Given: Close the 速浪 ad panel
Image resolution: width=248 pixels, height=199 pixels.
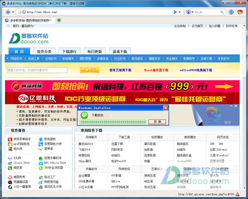Looking at the screenshot, I should (236, 106).
